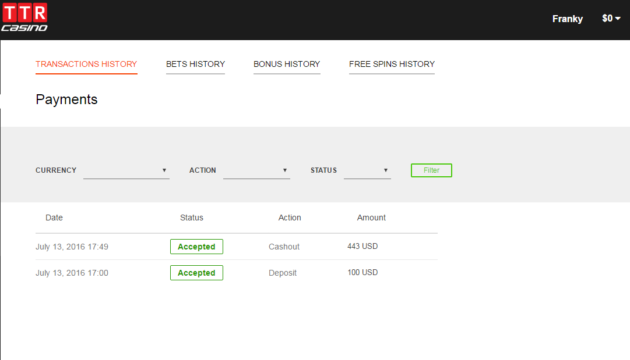Go to the Free Spins History tab

tap(392, 64)
